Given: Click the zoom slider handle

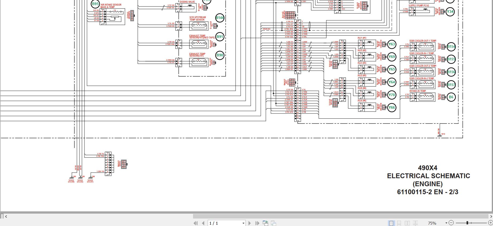Looking at the screenshot, I should click(467, 223).
